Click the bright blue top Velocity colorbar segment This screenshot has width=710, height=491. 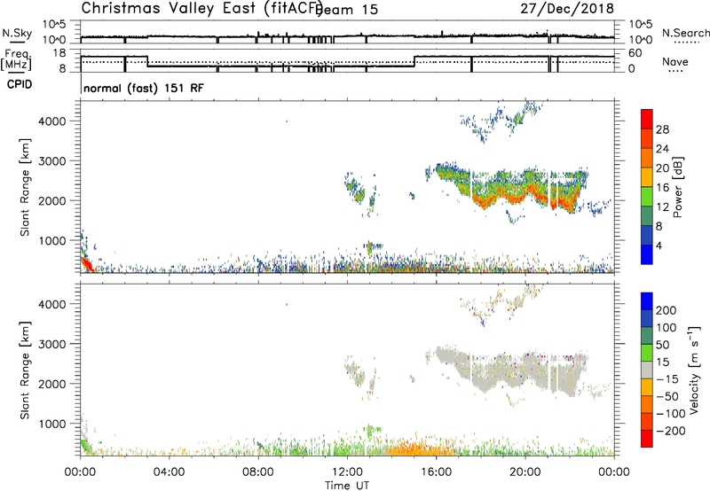[x=647, y=301]
